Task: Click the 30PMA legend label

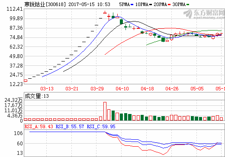Action: [179, 4]
